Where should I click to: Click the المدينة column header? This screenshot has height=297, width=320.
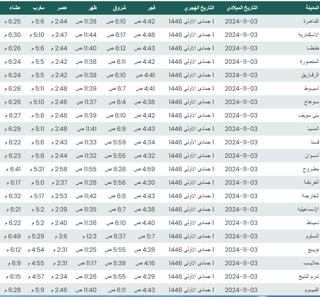tap(312, 8)
